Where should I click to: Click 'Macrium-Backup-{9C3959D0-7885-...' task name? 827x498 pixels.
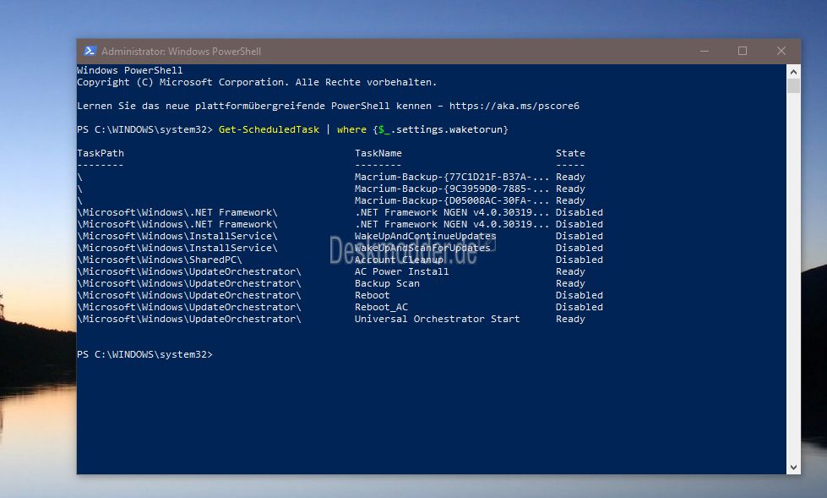(x=451, y=189)
